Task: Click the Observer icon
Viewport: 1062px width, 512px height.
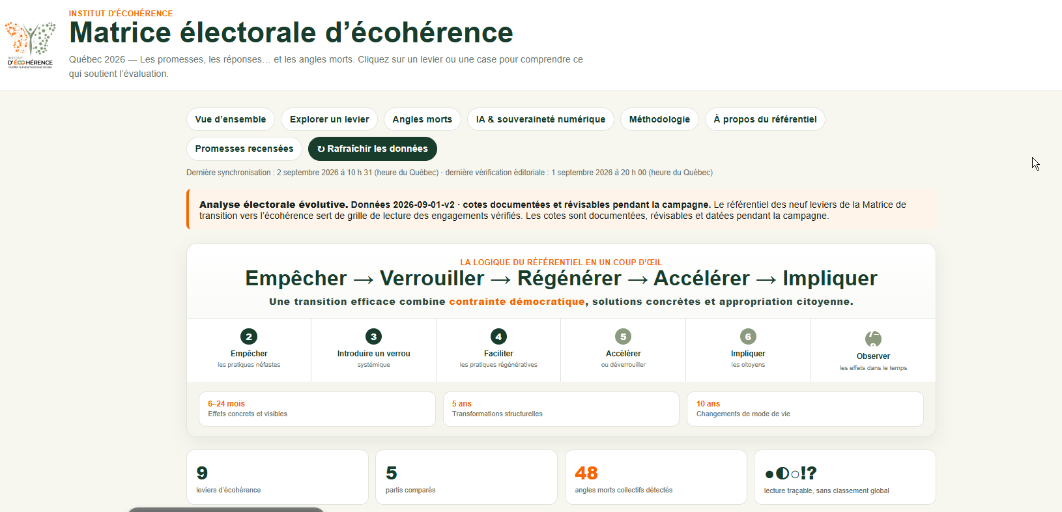Action: (873, 339)
